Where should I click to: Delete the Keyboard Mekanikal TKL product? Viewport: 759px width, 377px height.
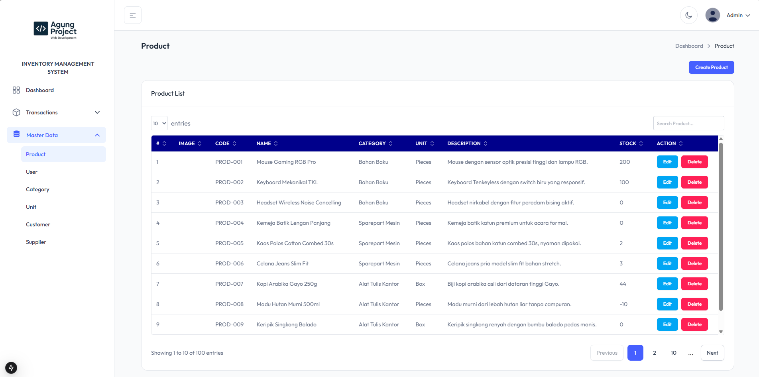694,182
